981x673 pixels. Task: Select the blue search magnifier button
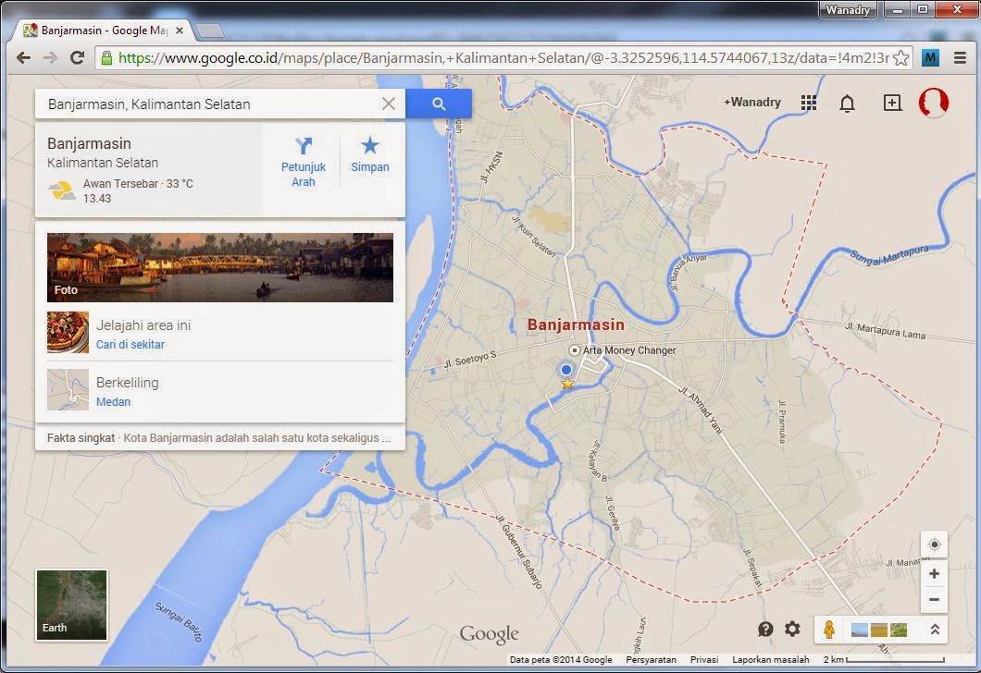(439, 104)
